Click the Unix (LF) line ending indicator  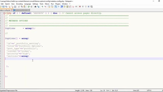136,90
